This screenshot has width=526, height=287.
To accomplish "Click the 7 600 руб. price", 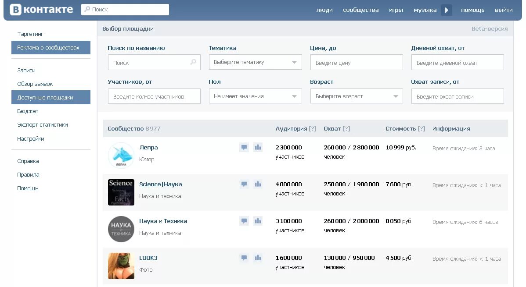I will pyautogui.click(x=399, y=184).
